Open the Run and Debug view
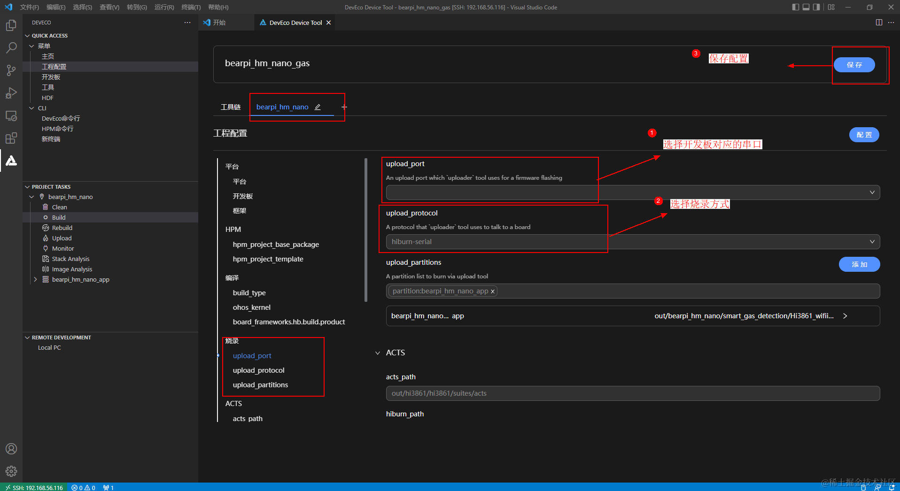Image resolution: width=900 pixels, height=491 pixels. pos(11,93)
